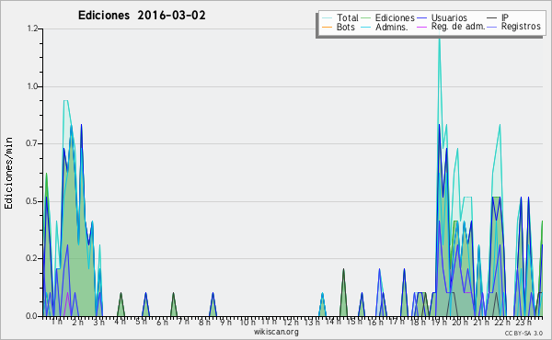Click the '9 h' x-axis label
Viewport: 552px width, 340px height.
pyautogui.click(x=225, y=322)
